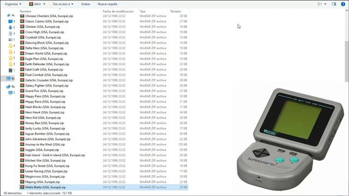The height and width of the screenshot is (196, 349).
Task: Open the view options dropdown arrow
Action: pos(325,4)
